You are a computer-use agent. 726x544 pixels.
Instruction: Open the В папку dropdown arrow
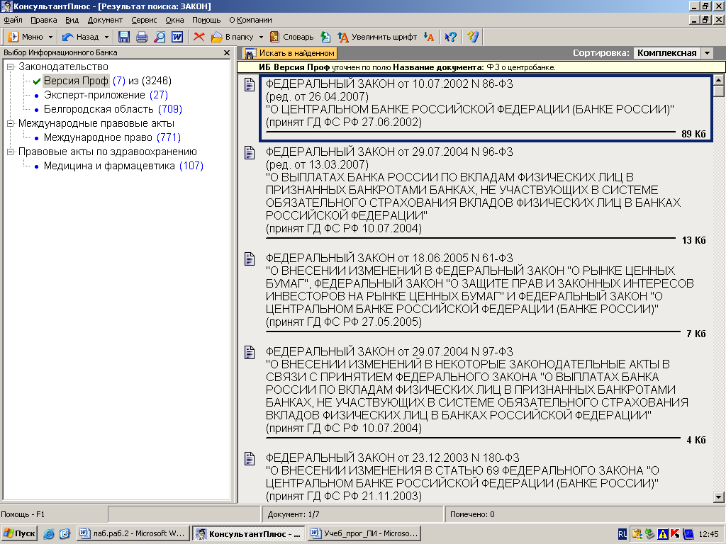tap(261, 37)
